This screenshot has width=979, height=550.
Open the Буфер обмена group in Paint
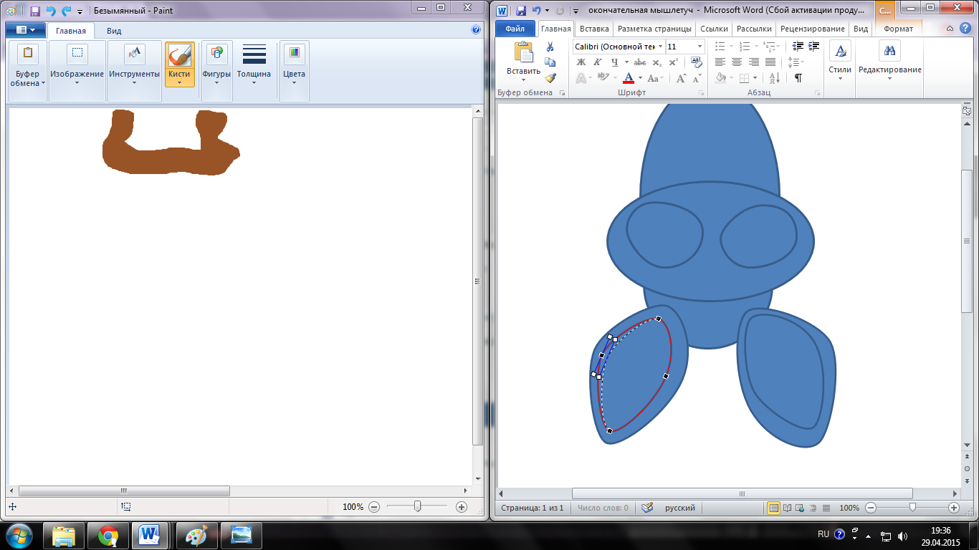pos(28,71)
